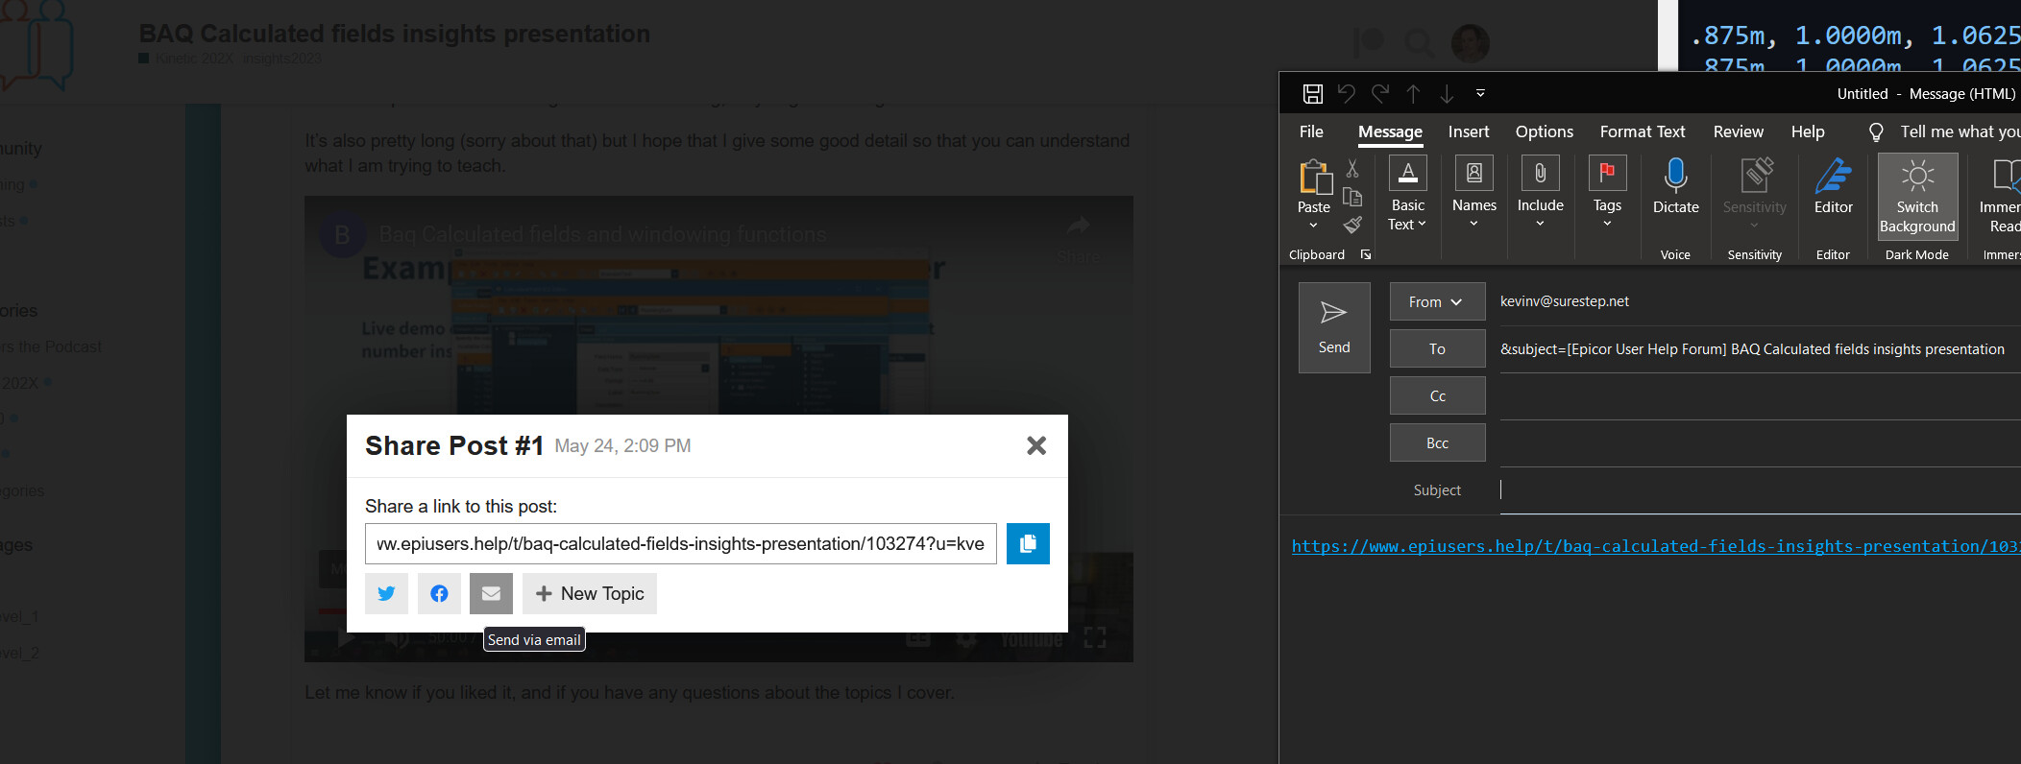Open the epiusers.help link in message body
This screenshot has width=2021, height=764.
pos(1654,546)
